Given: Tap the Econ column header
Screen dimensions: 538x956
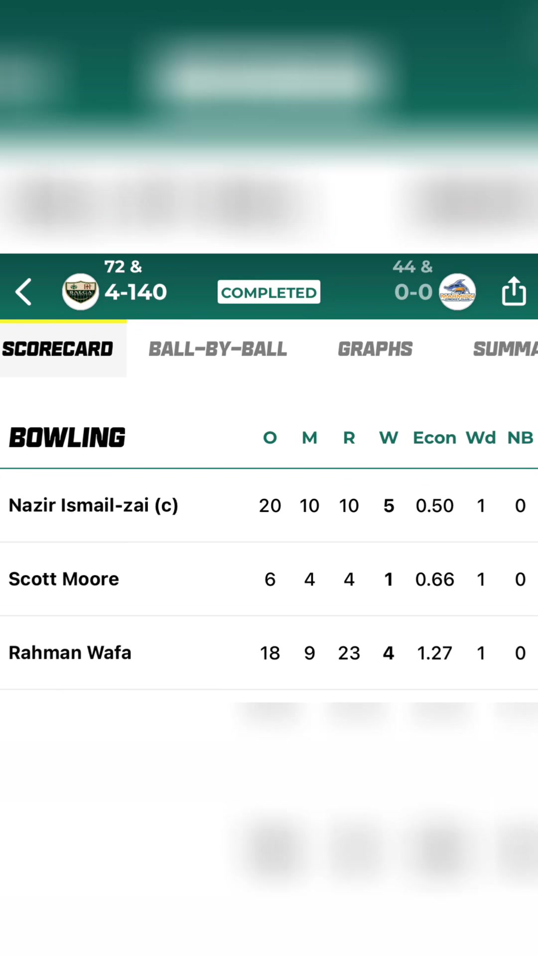Looking at the screenshot, I should coord(434,438).
